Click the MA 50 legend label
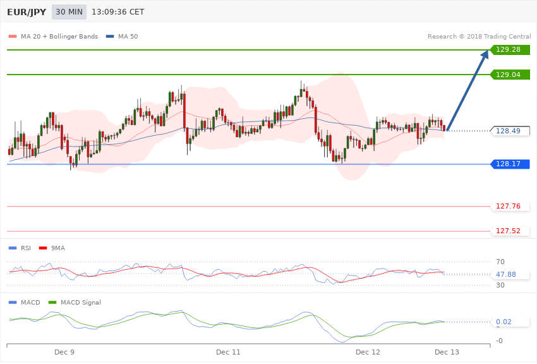537x364 pixels. tap(128, 36)
